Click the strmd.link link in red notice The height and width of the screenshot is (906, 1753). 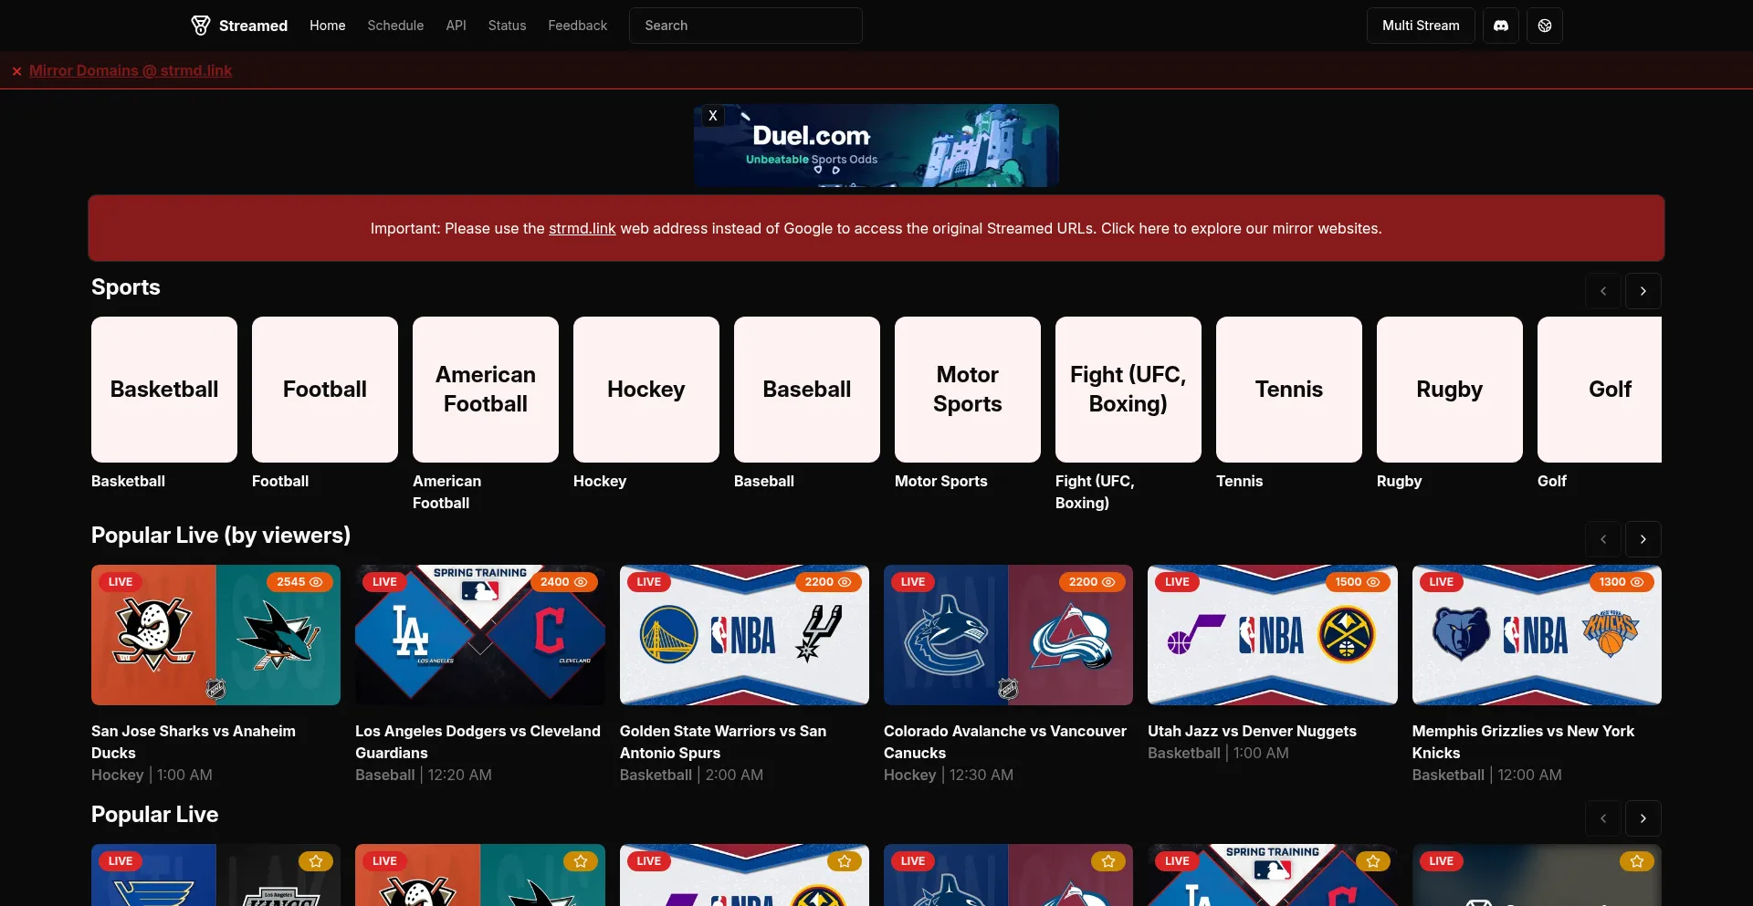click(583, 228)
